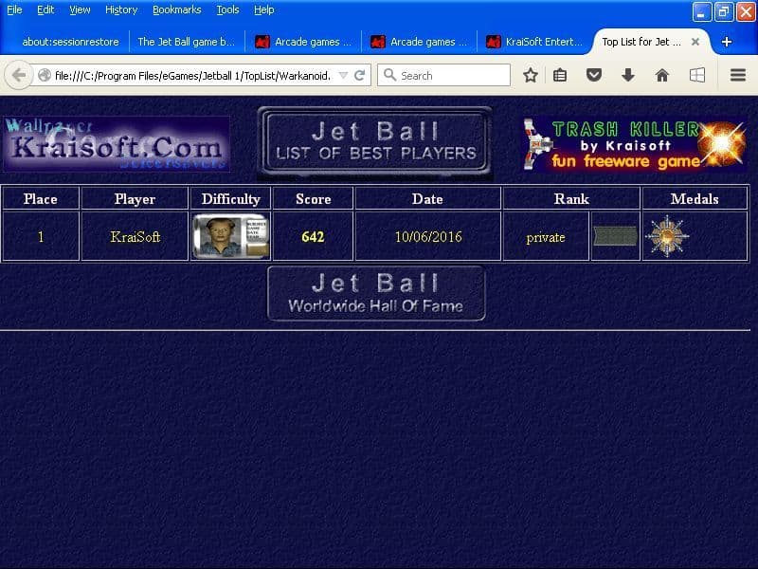Click the Windows logo toolbar icon
Screen dimensions: 758x569
[696, 75]
